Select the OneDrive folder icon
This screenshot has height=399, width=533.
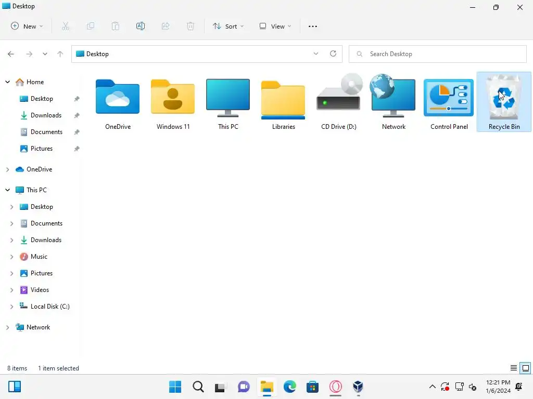(118, 103)
